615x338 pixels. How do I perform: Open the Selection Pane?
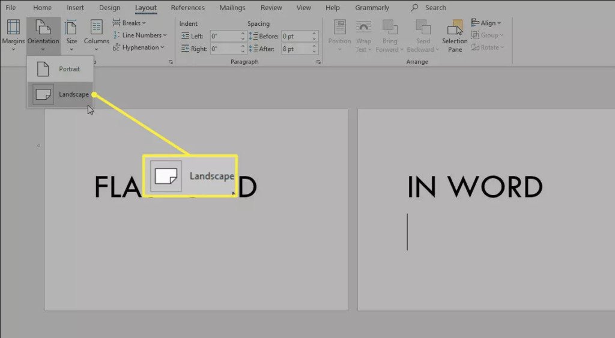click(455, 36)
